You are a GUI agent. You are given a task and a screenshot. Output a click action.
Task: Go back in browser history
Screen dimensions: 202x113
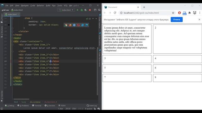click(x=105, y=13)
